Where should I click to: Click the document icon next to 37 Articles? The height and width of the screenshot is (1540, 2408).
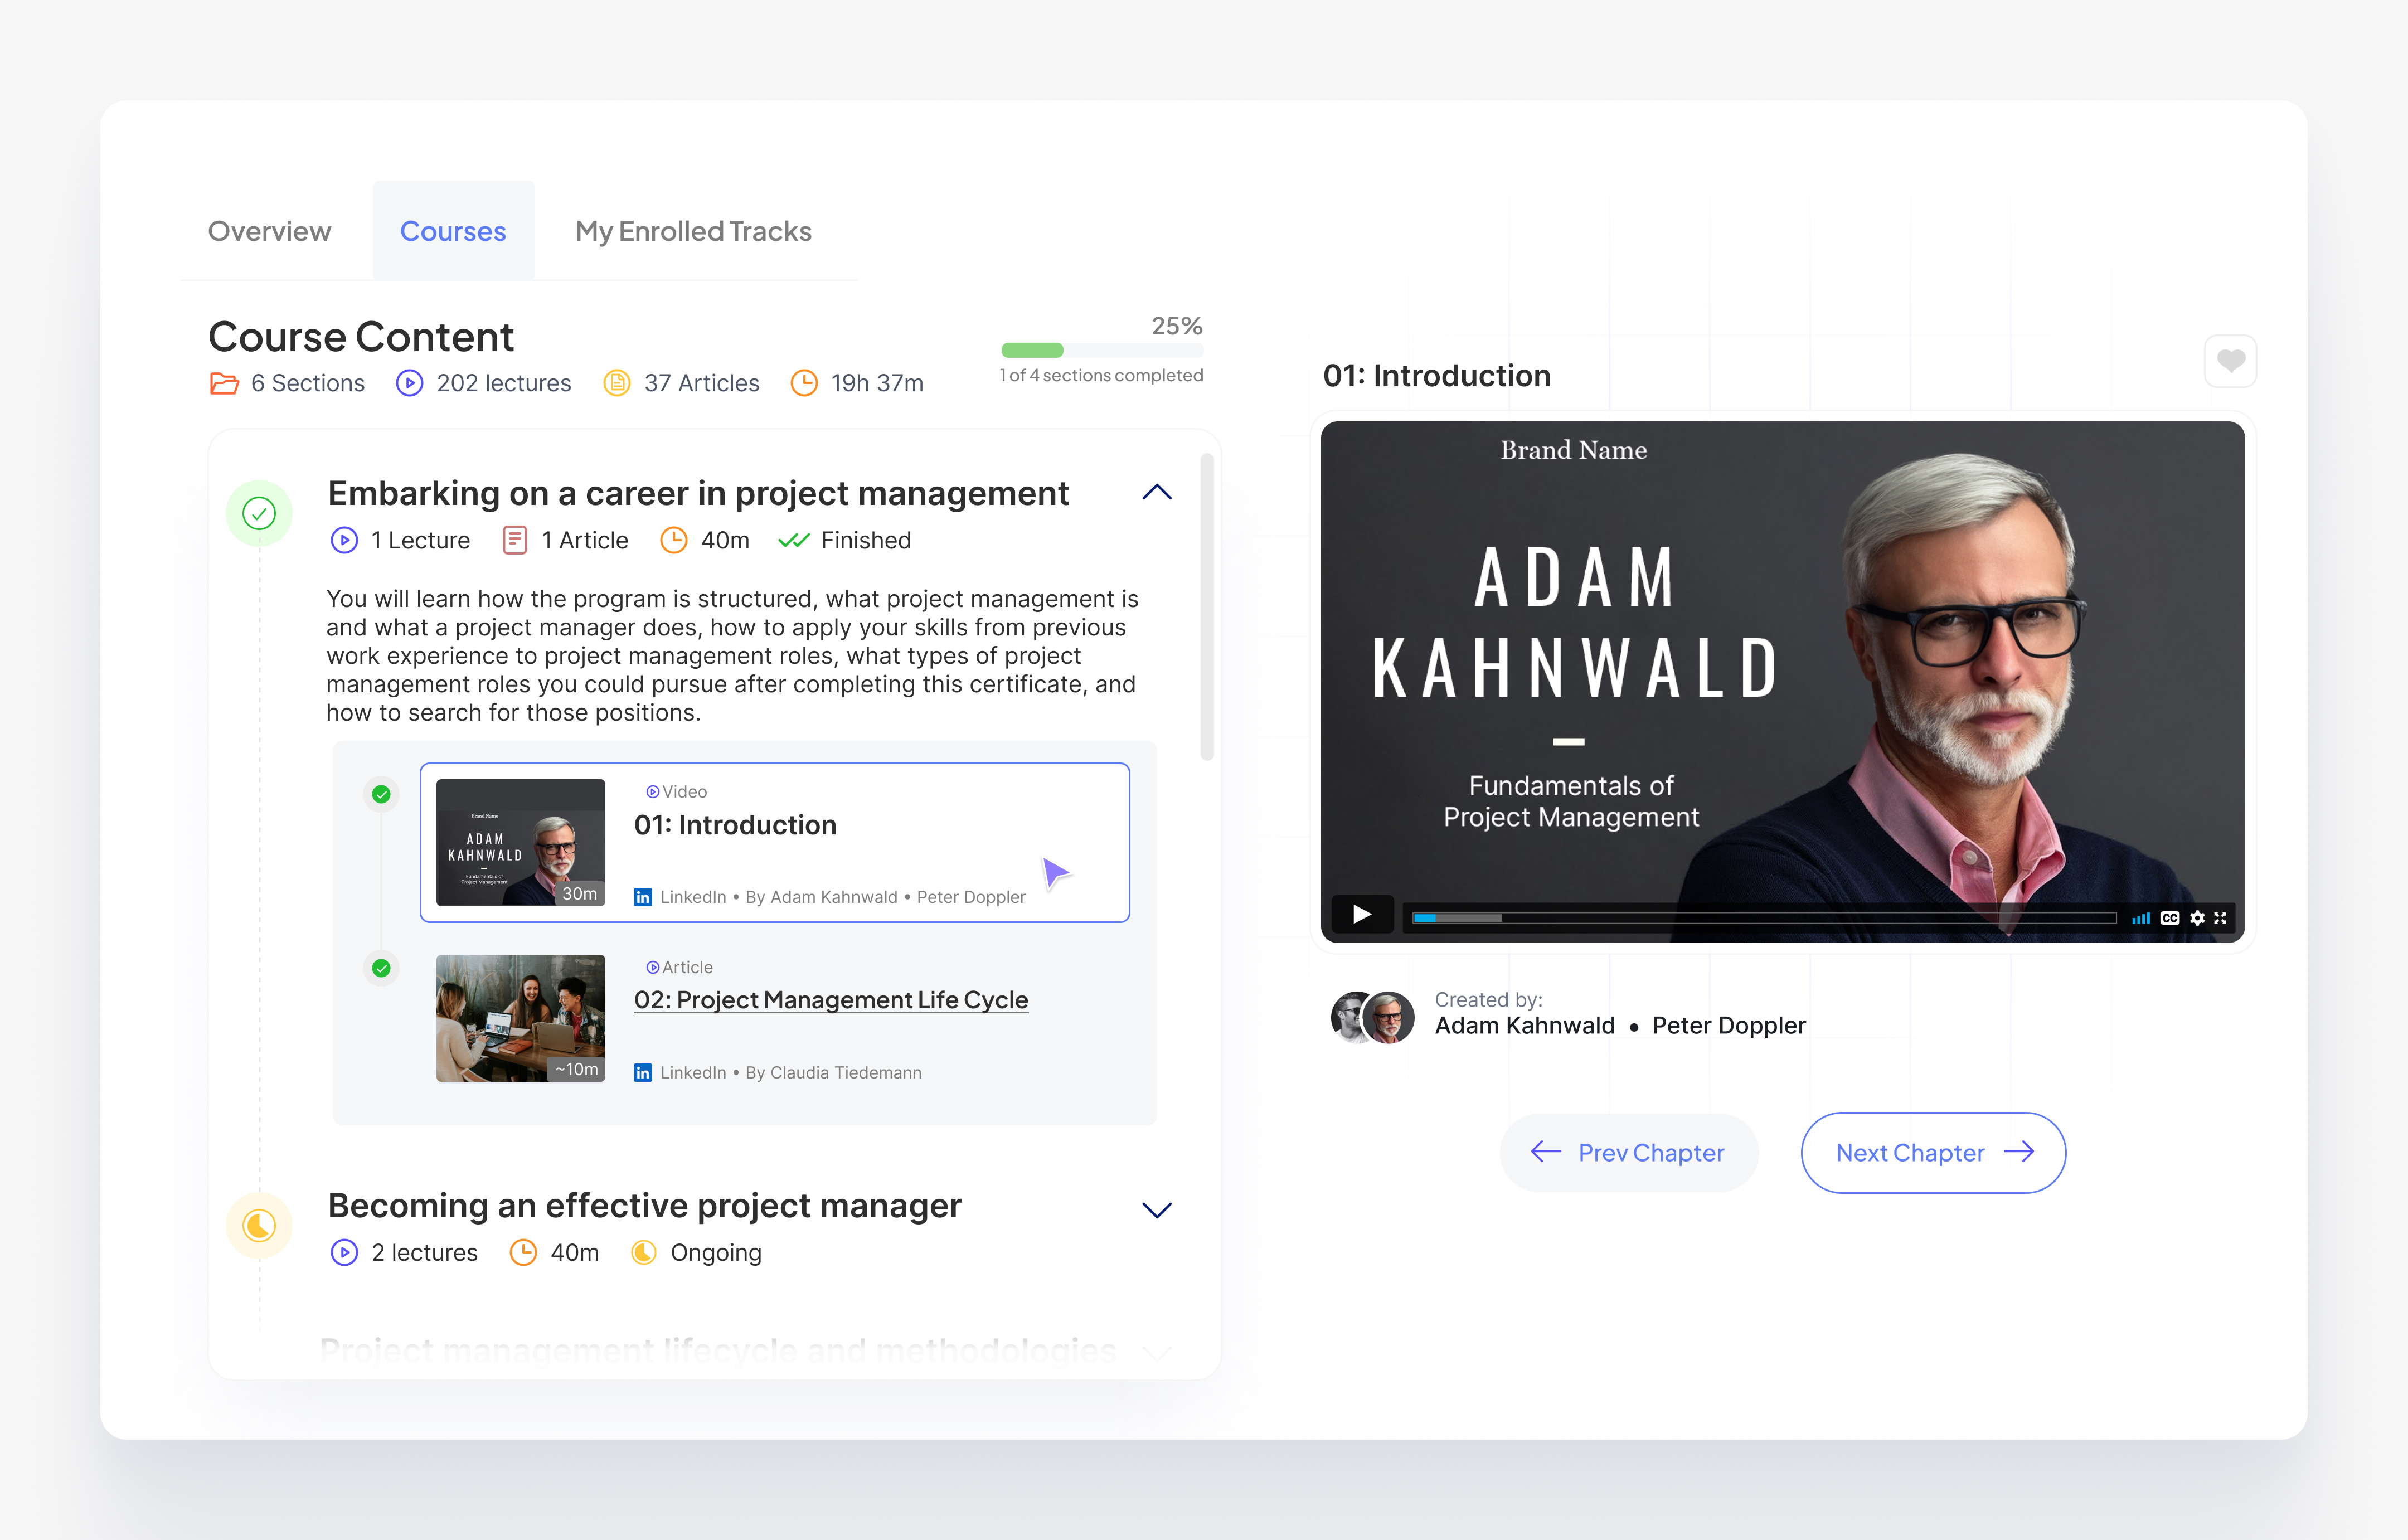coord(617,383)
